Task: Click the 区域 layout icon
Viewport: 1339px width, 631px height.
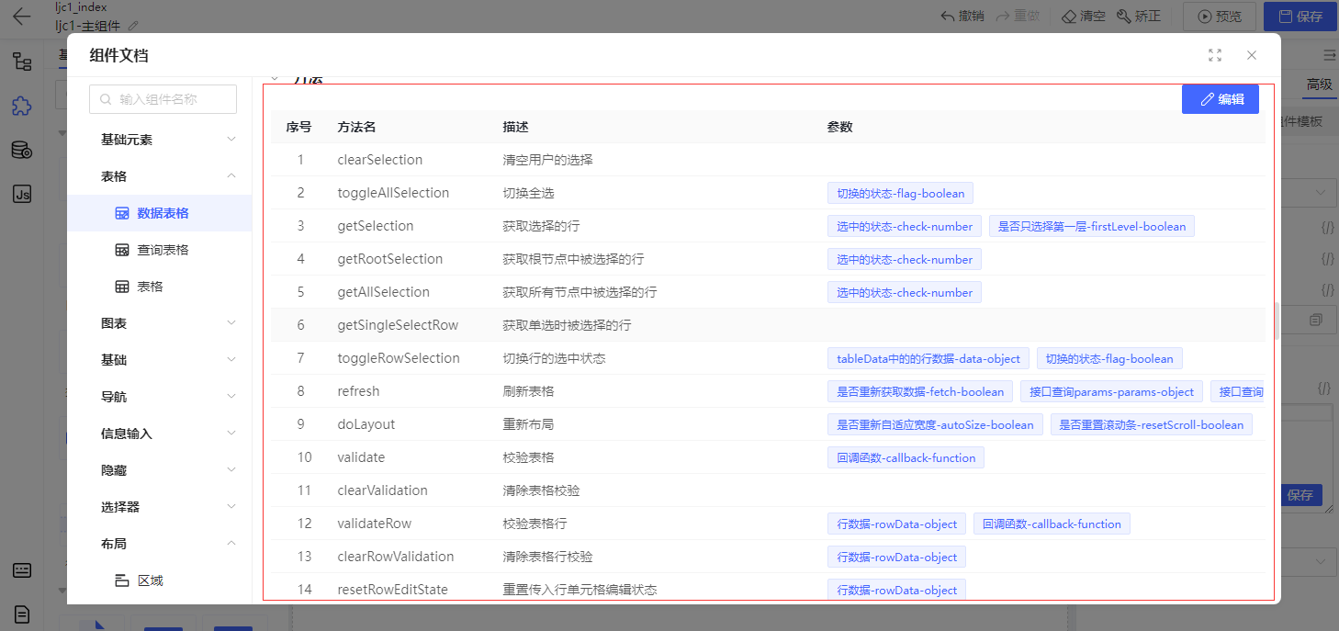Action: click(121, 580)
